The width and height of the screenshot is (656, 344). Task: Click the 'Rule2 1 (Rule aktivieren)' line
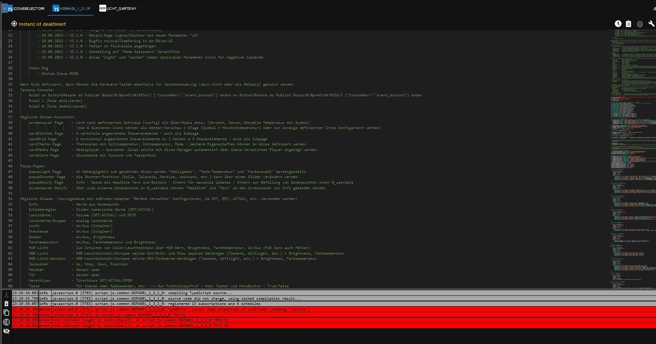(55, 101)
